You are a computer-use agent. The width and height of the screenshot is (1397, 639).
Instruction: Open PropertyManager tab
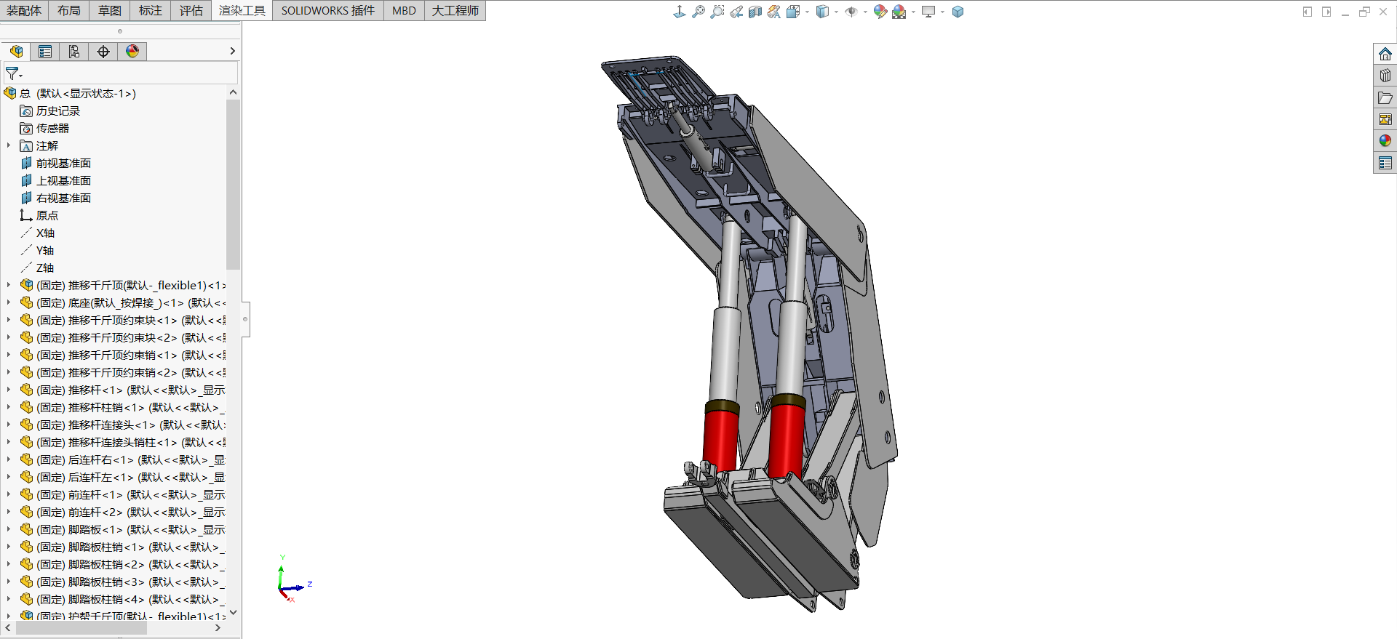pyautogui.click(x=45, y=51)
